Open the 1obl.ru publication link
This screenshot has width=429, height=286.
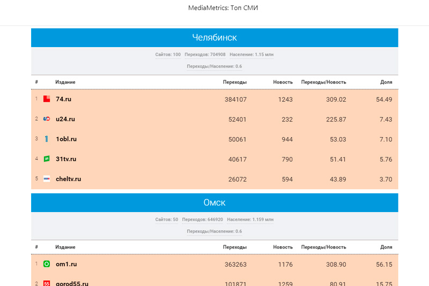pyautogui.click(x=66, y=139)
